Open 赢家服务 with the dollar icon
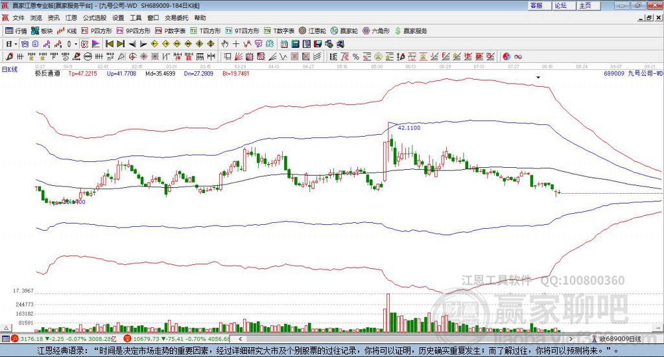 (x=411, y=31)
